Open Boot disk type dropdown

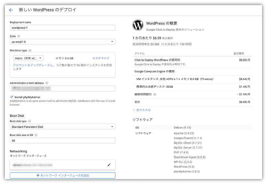[63, 127]
